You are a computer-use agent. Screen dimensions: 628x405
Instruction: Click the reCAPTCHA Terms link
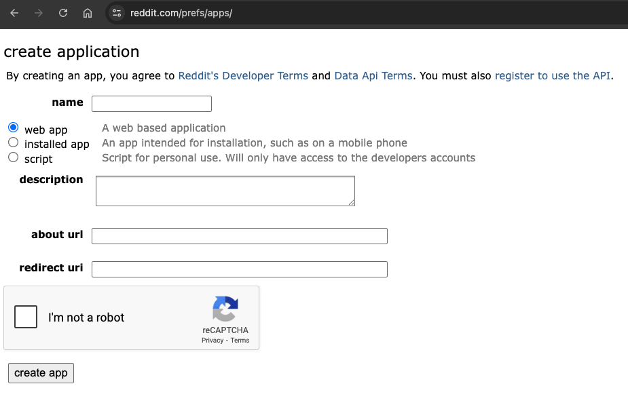click(x=240, y=341)
